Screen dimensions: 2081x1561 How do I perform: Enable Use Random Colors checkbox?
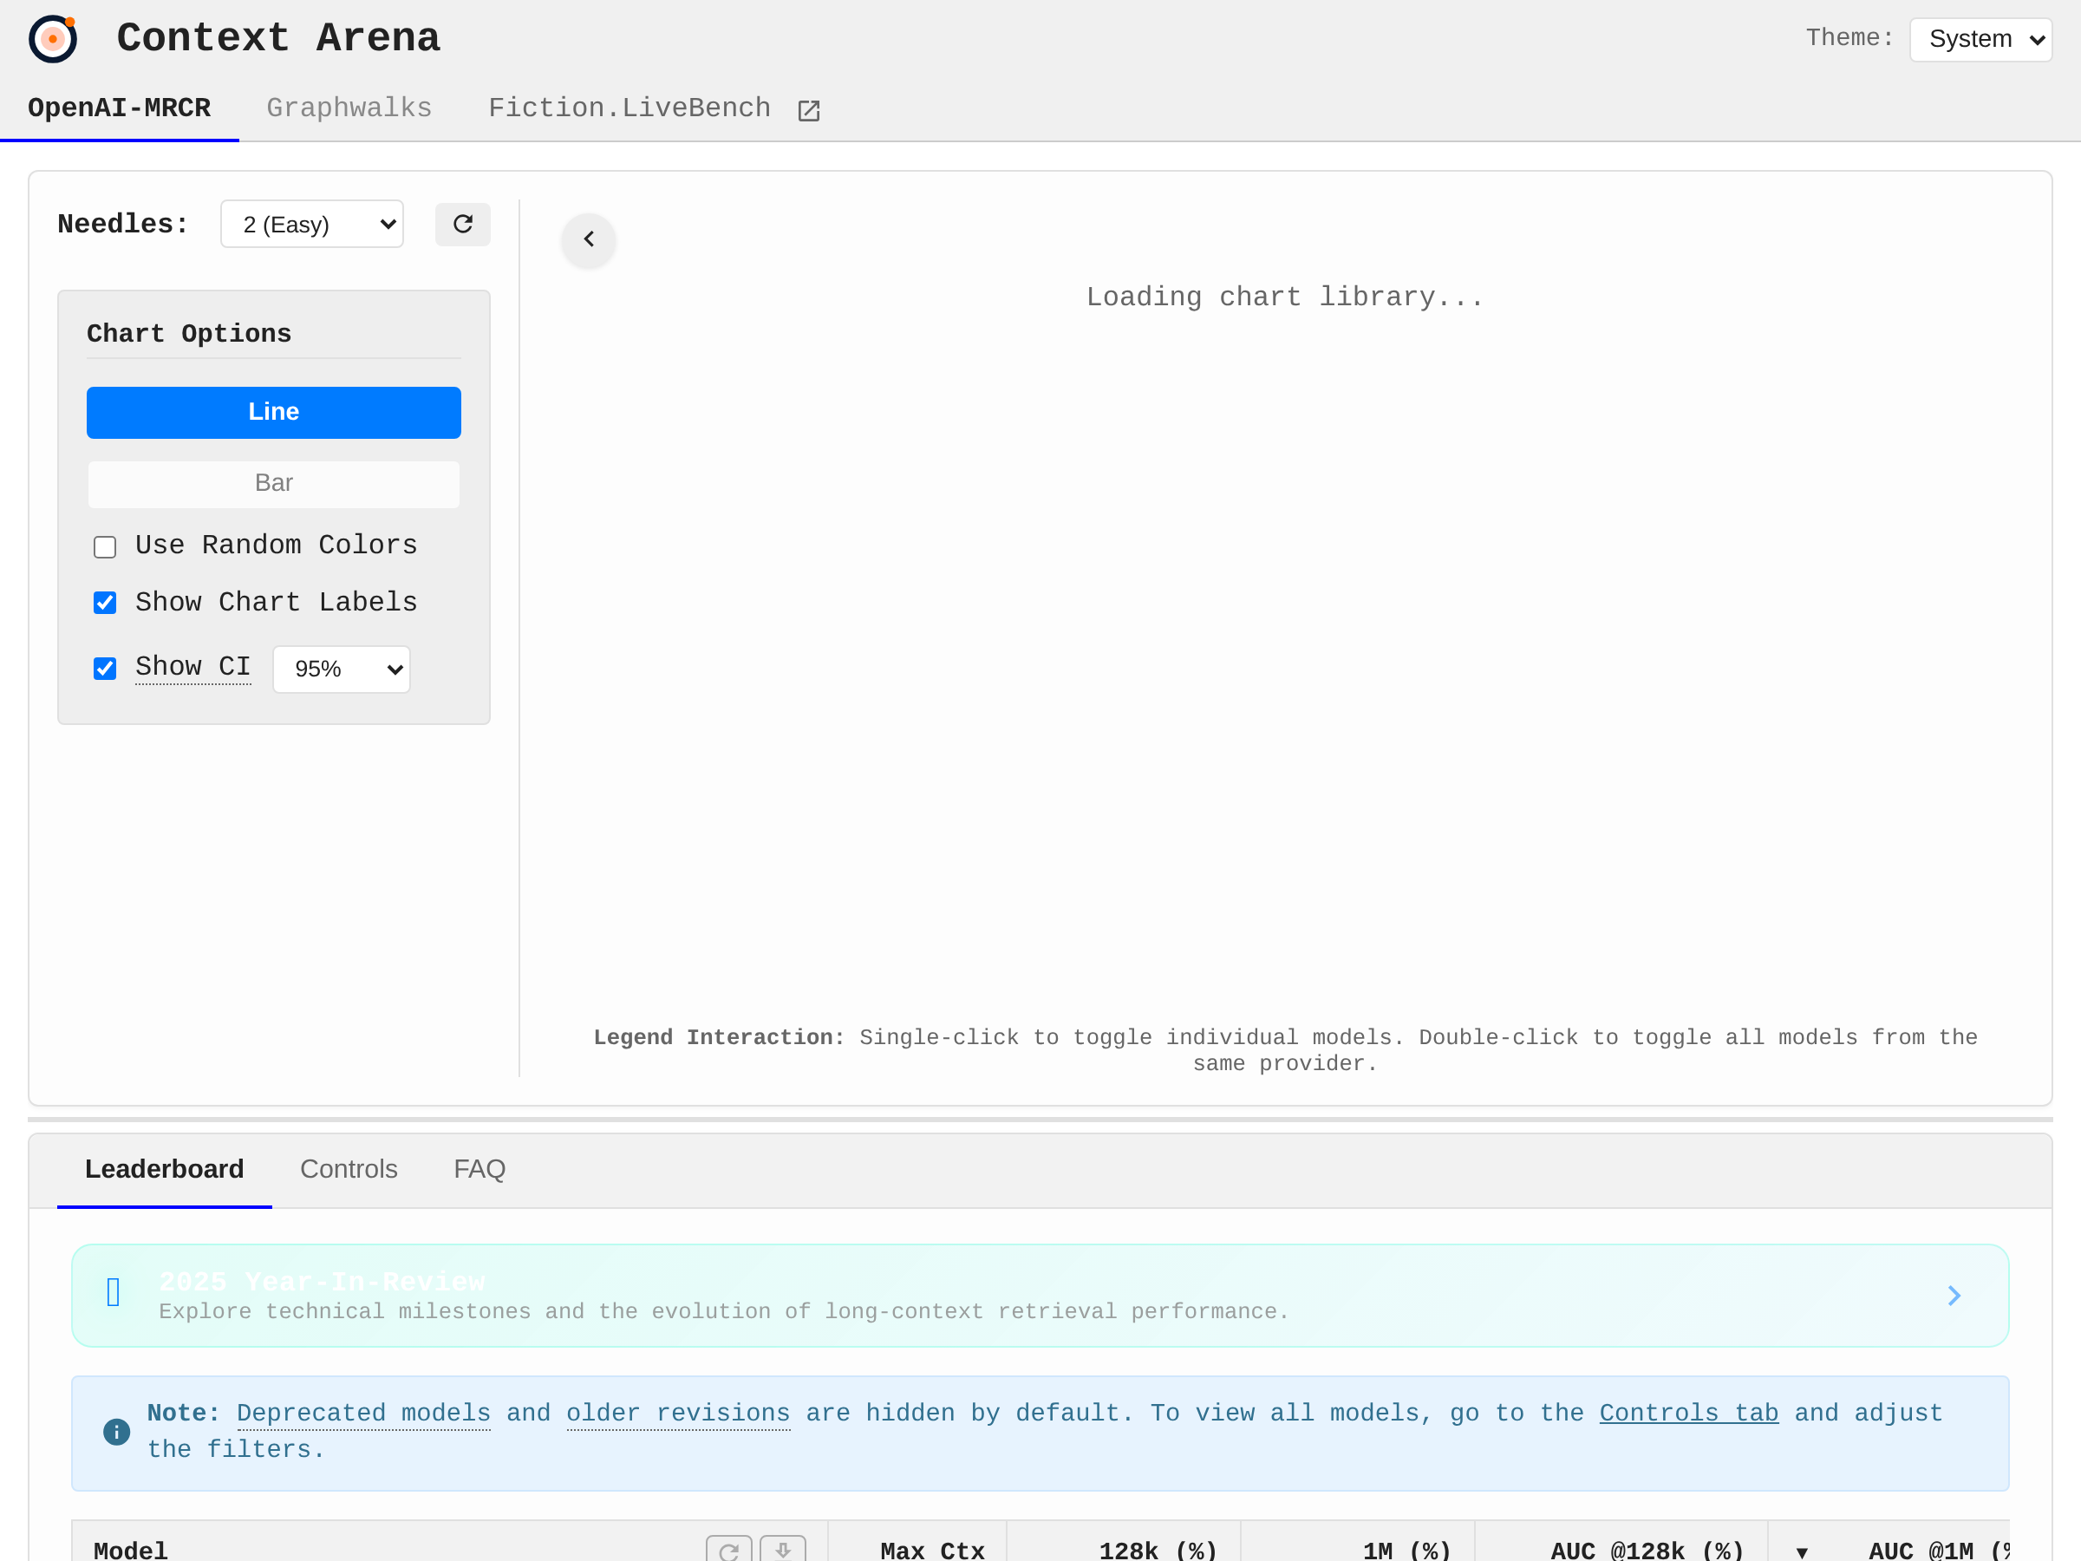point(106,546)
